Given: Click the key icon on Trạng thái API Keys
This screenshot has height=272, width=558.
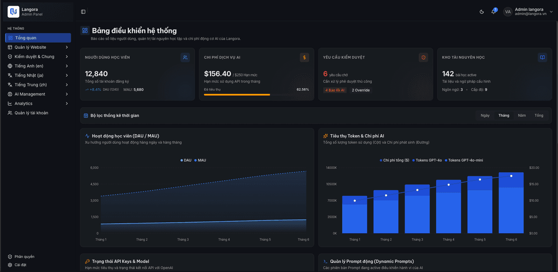Looking at the screenshot, I should pos(87,261).
